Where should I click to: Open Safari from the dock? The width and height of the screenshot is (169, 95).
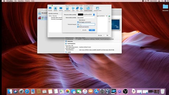point(27,91)
